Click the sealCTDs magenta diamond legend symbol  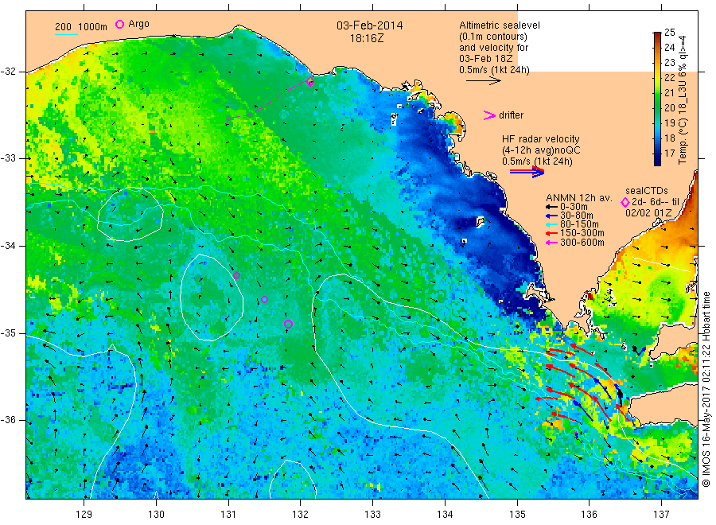(625, 202)
